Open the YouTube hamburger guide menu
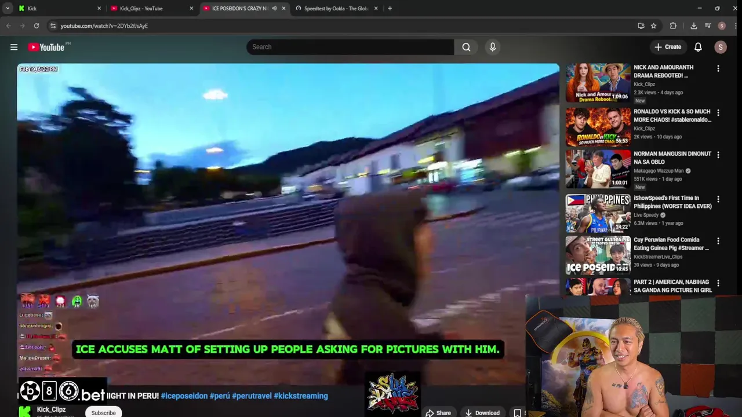 pos(14,47)
